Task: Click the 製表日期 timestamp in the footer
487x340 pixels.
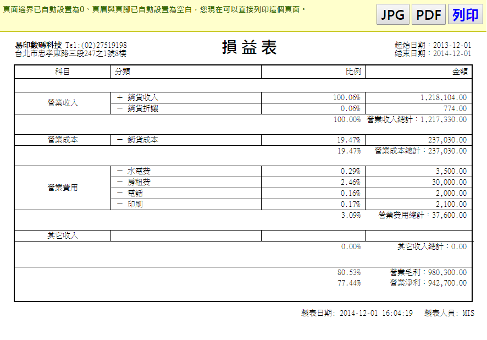Action: [357, 313]
